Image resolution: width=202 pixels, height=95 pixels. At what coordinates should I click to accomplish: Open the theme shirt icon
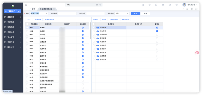click(x=170, y=5)
